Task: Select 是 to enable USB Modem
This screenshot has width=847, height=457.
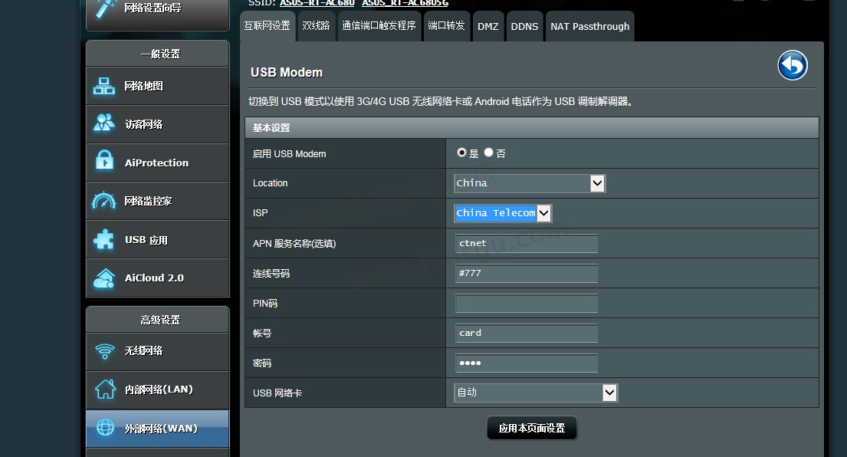Action: [461, 153]
